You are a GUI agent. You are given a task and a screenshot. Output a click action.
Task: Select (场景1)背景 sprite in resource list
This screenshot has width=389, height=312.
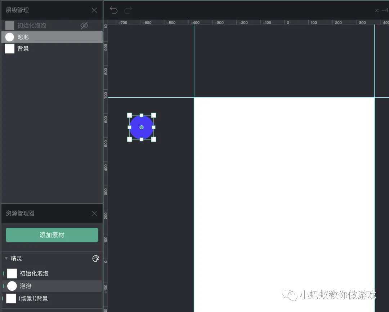[52, 298]
